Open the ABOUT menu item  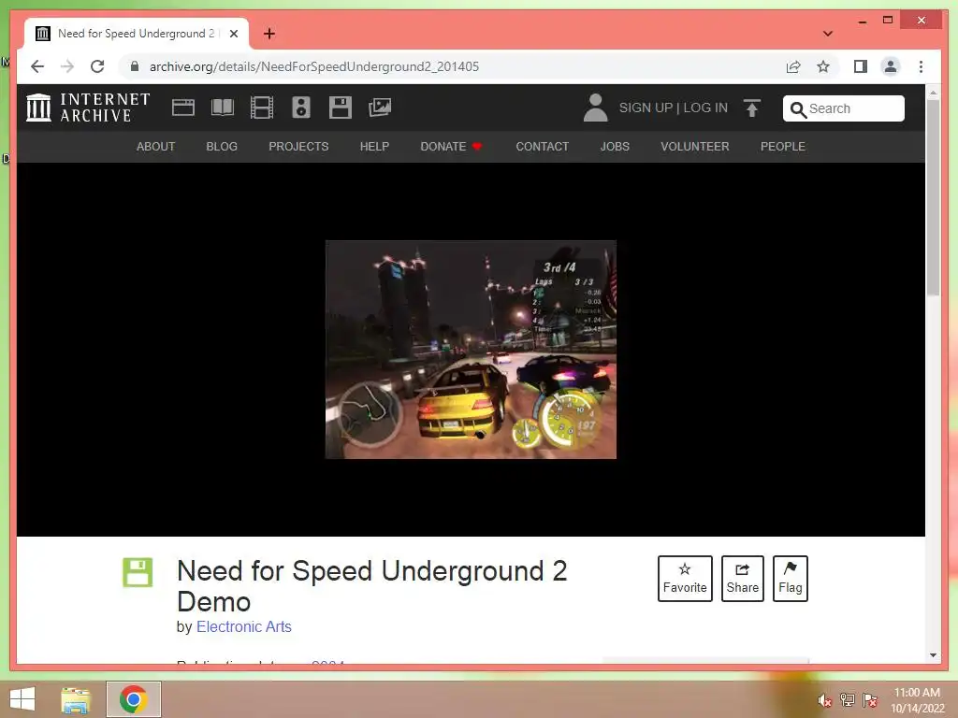[156, 147]
